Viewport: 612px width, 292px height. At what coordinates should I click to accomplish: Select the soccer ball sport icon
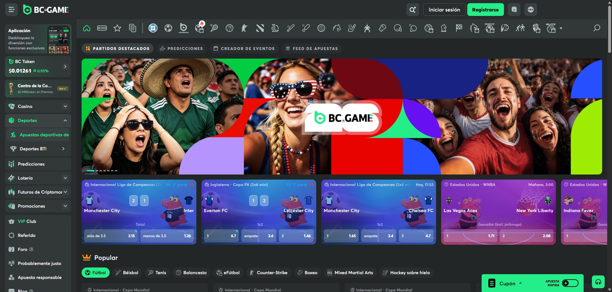[168, 28]
